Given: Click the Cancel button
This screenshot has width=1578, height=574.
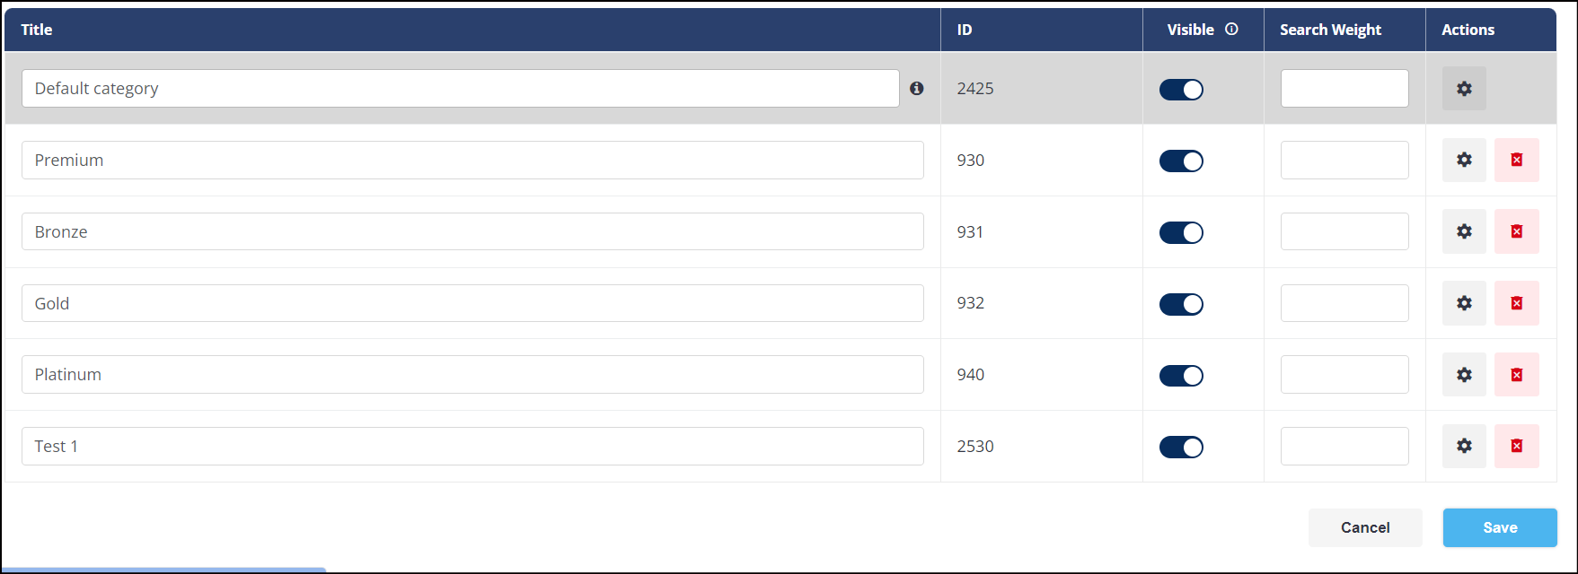Looking at the screenshot, I should [1365, 527].
